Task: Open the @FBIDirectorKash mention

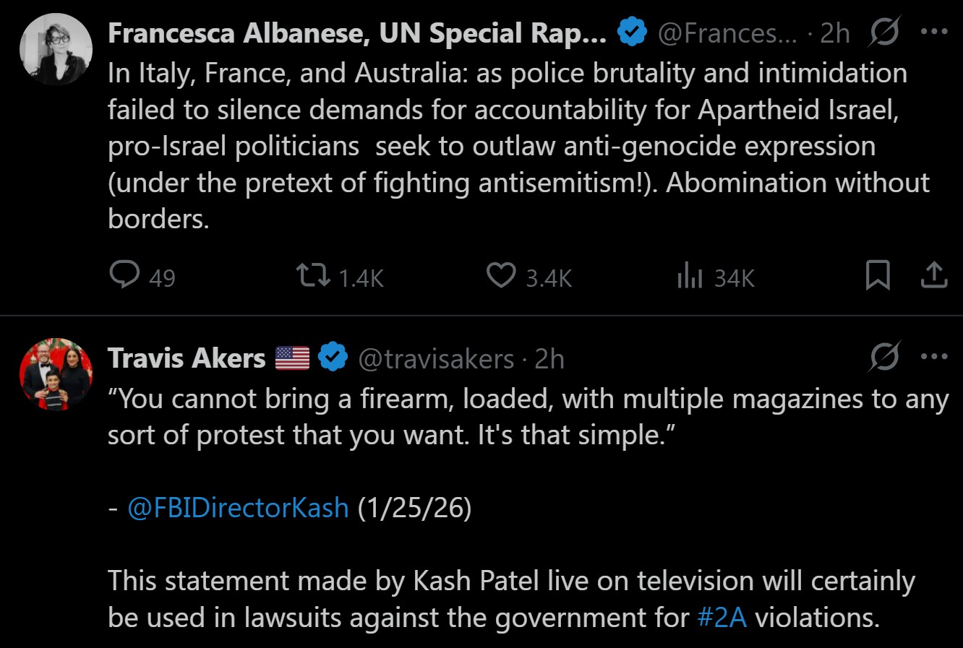Action: click(238, 508)
